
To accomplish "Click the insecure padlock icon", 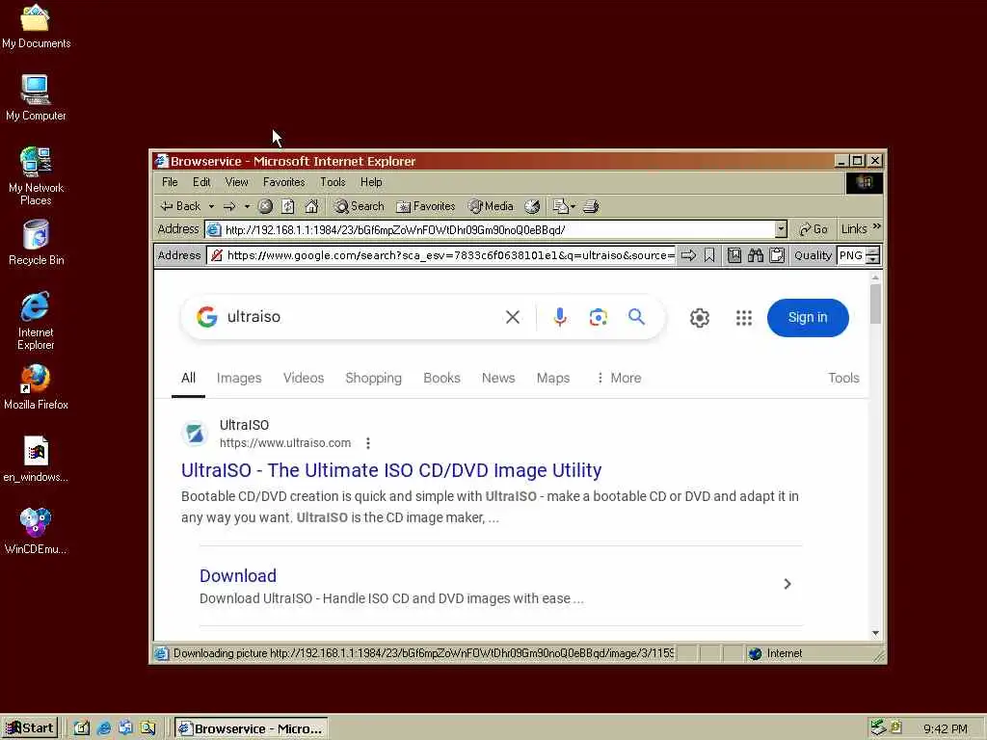I will pos(217,255).
